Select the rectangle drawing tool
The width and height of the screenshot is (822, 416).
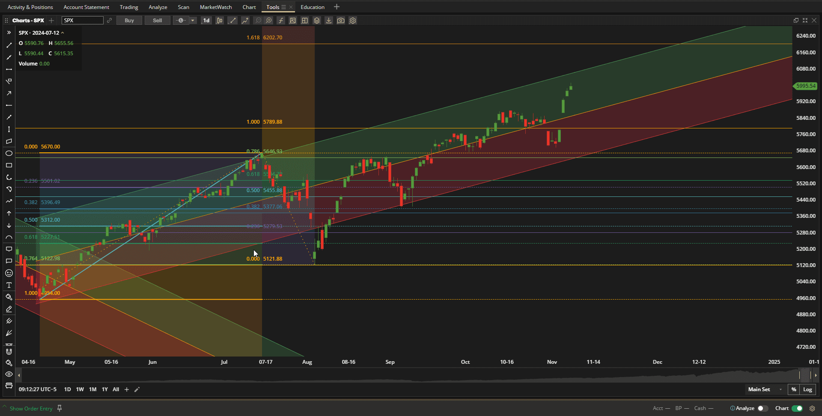(x=9, y=165)
